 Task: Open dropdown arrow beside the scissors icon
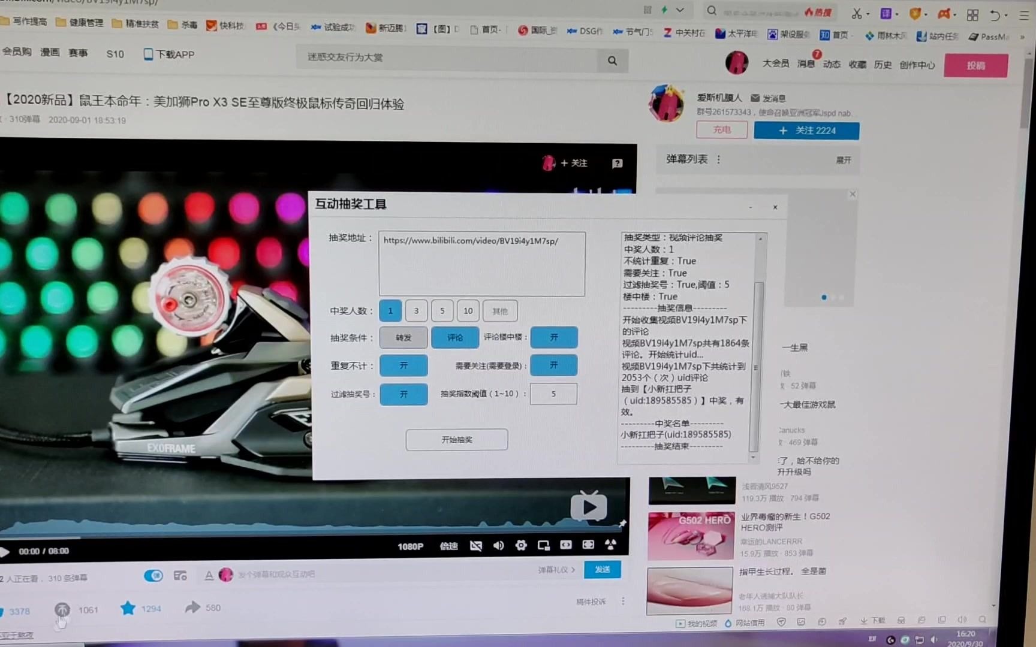tap(868, 14)
